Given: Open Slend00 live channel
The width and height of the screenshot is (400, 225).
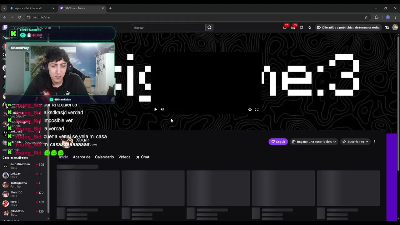Looking at the screenshot, I should [x=24, y=194].
